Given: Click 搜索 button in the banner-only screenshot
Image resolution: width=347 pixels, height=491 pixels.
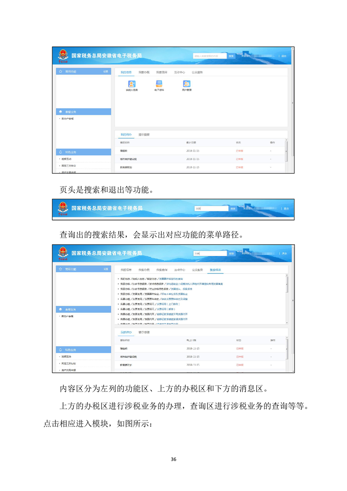Looking at the screenshot, I should tap(233, 209).
